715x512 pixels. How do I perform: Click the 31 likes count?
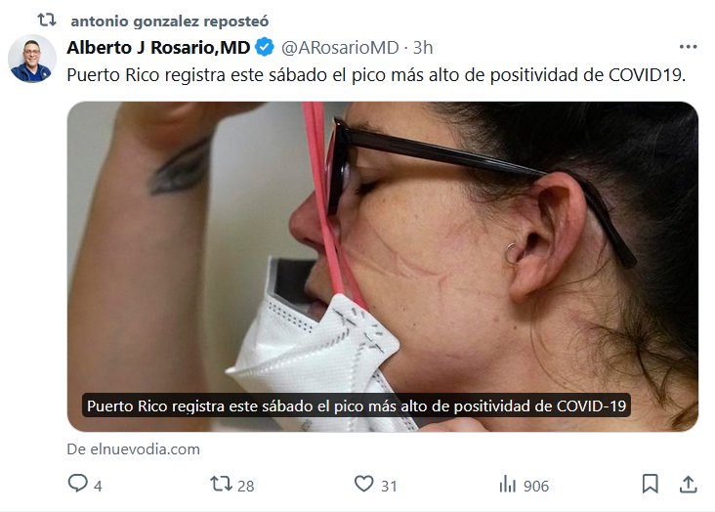tap(389, 486)
